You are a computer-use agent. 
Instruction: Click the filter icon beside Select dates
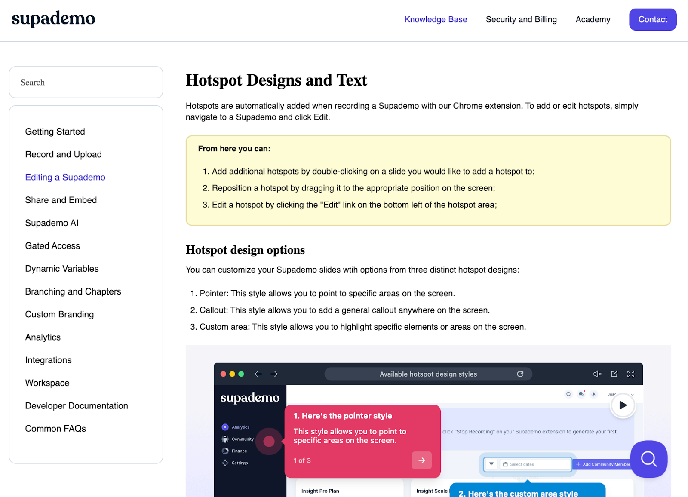coord(491,464)
